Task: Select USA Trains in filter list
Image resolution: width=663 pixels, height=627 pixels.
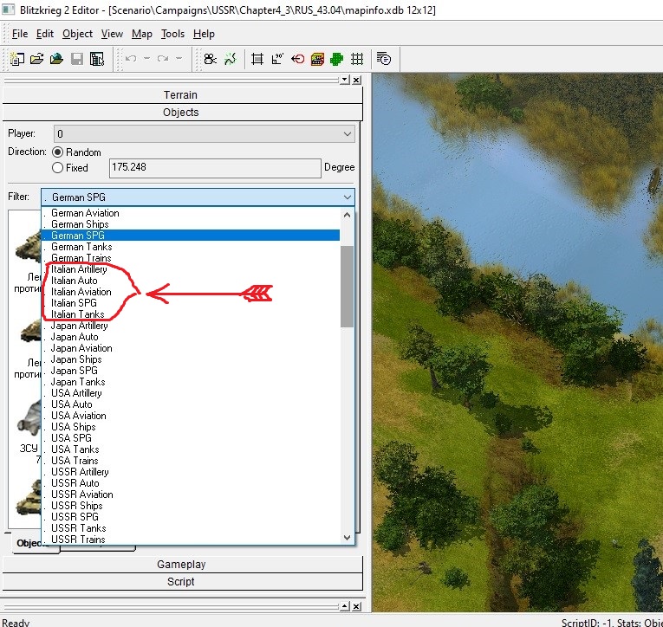Action: click(191, 461)
